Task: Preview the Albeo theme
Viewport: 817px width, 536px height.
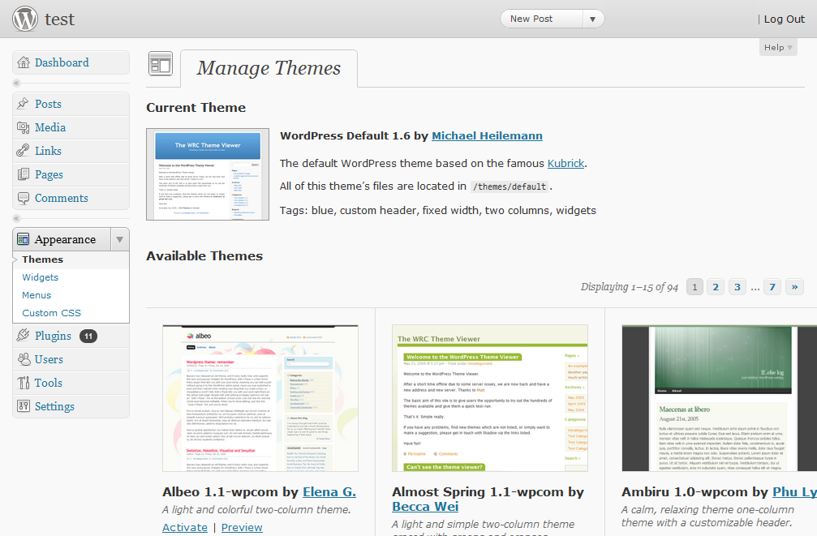Action: [242, 528]
